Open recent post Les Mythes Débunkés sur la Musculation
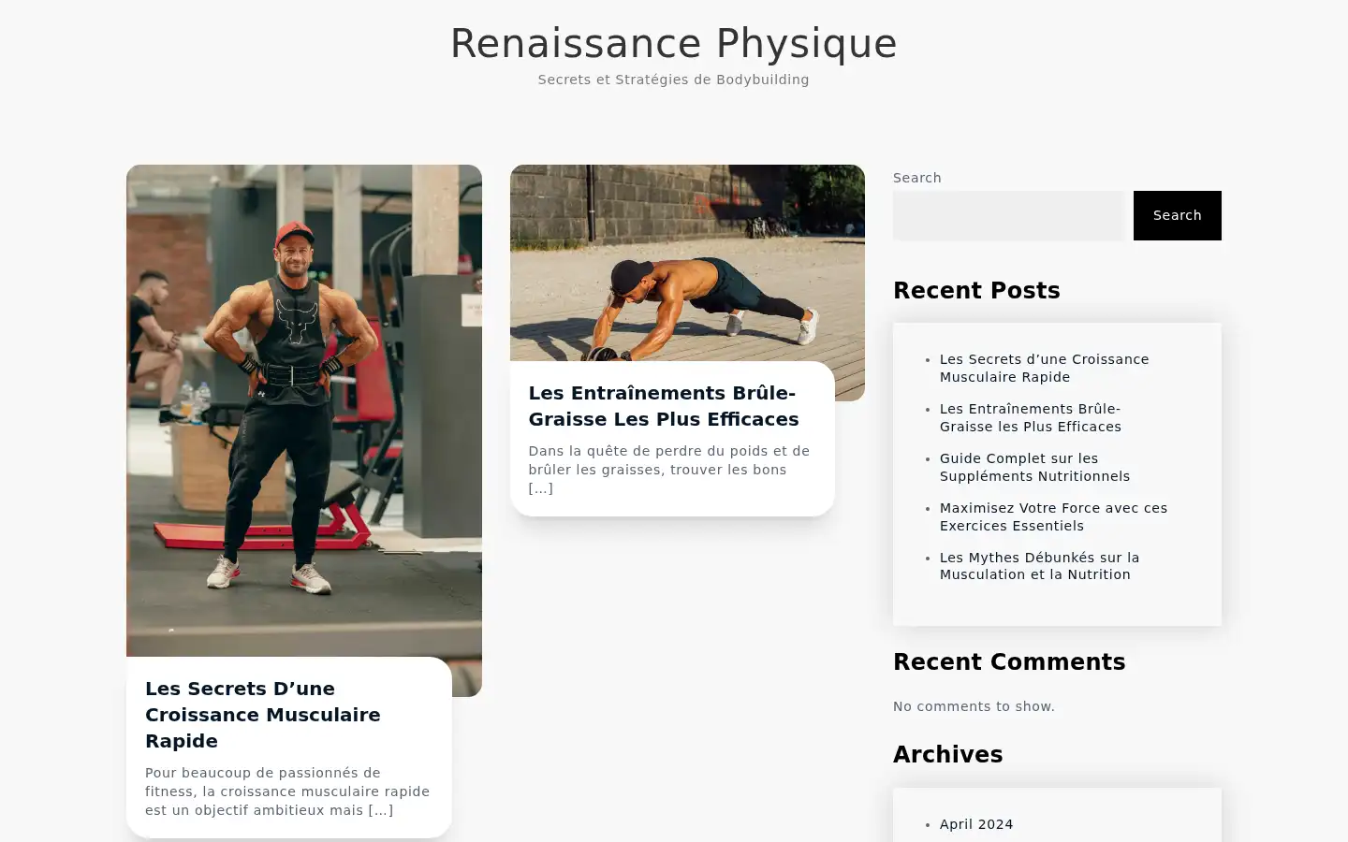The height and width of the screenshot is (842, 1348). coord(1039,566)
